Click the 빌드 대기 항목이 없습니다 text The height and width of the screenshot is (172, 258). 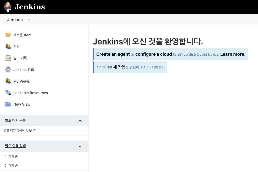point(21,130)
